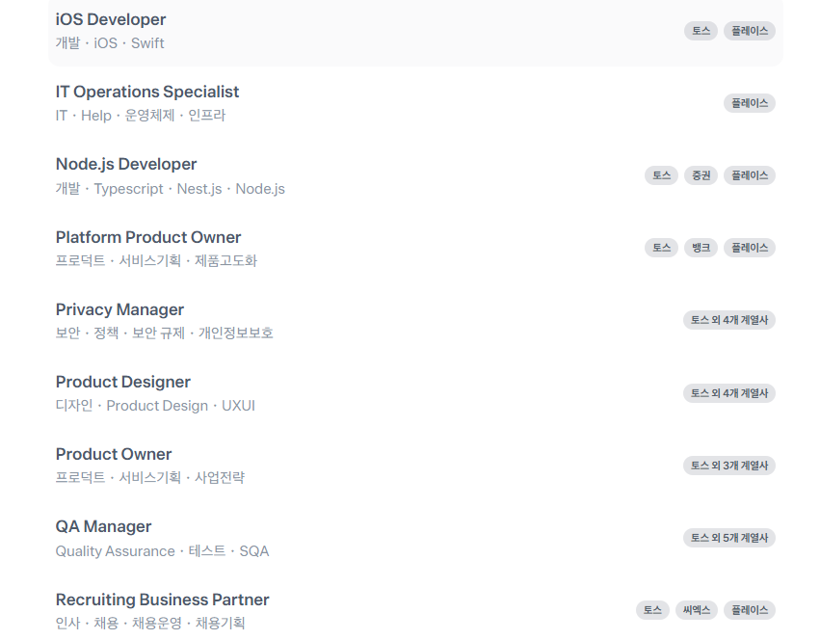Click the 토스 외 3개 계열사 badge on Product Owner
The image size is (820, 640).
pos(729,466)
